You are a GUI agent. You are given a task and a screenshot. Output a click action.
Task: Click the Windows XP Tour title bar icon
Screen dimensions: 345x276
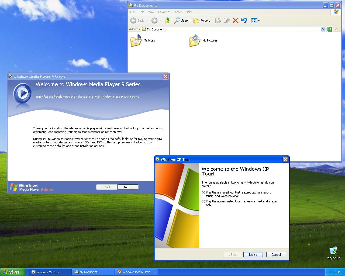point(157,159)
